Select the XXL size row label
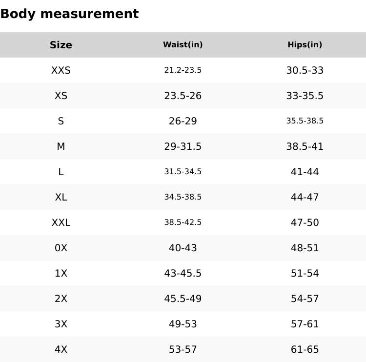366x362 pixels. pos(61,222)
